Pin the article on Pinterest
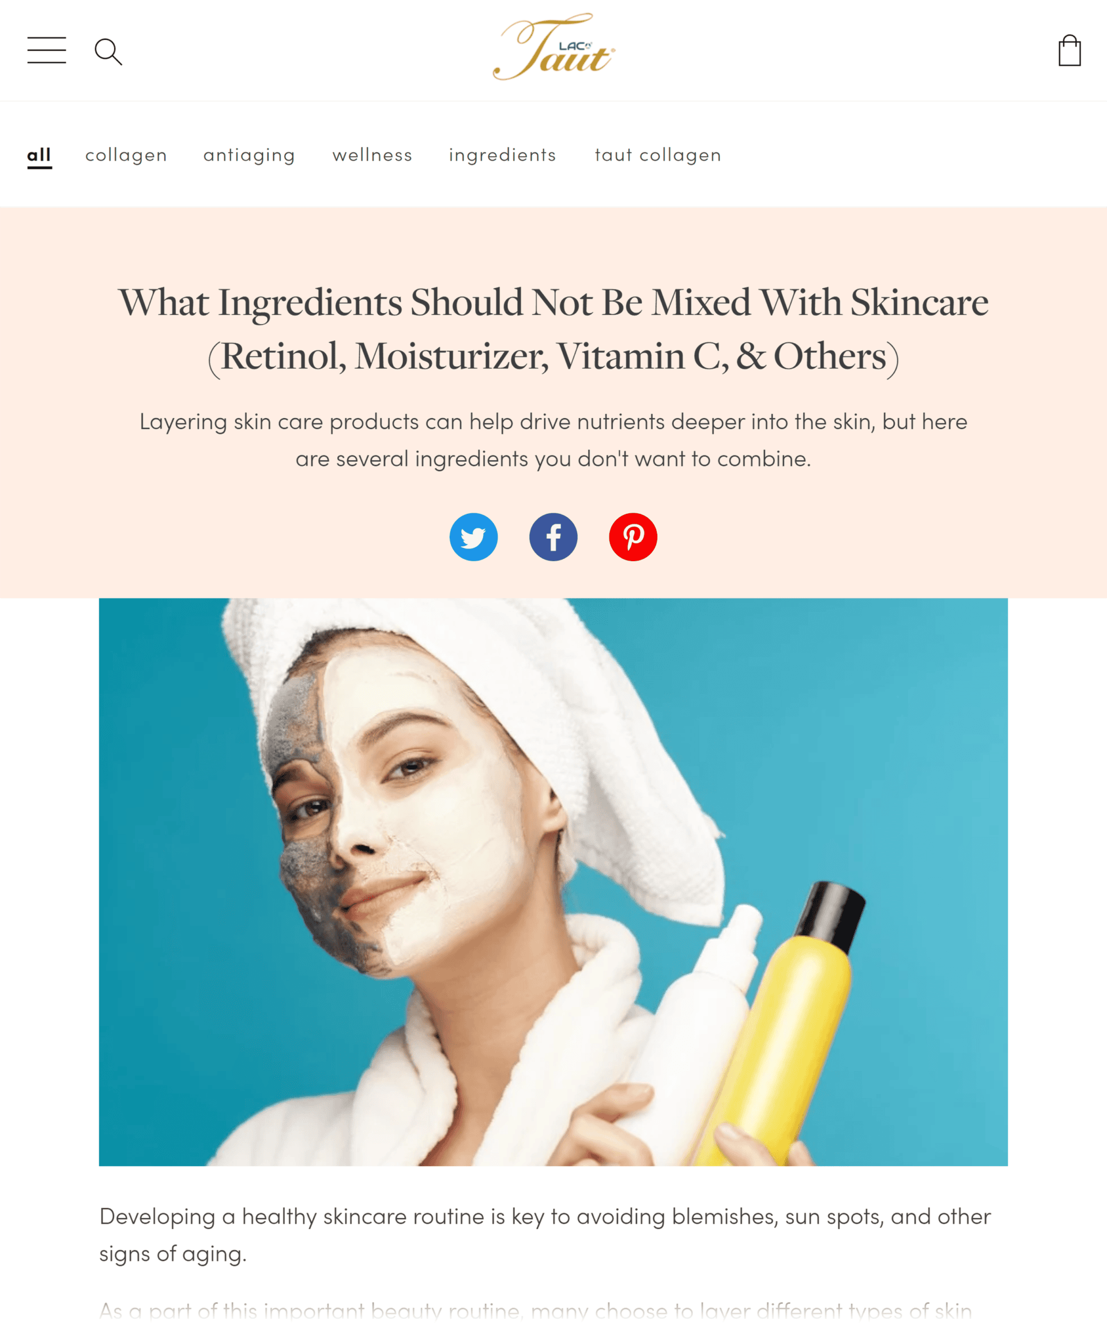This screenshot has width=1107, height=1334. coord(632,537)
